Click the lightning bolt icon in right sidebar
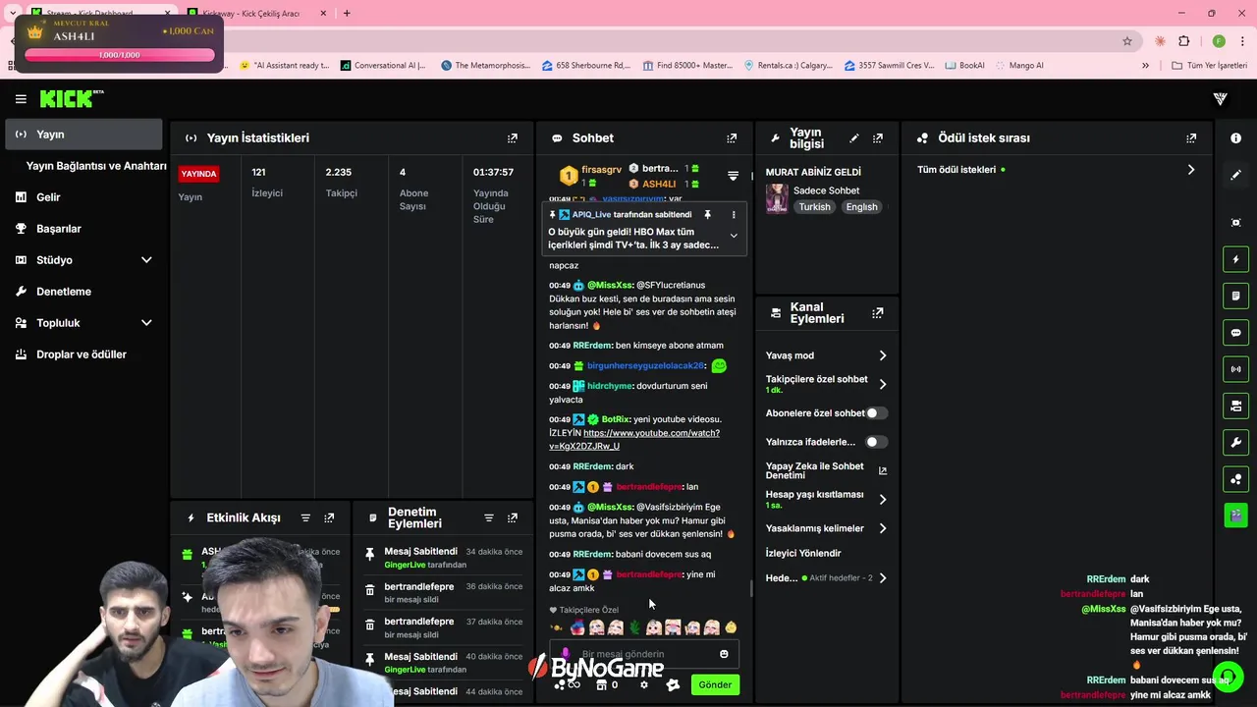Image resolution: width=1257 pixels, height=707 pixels. [1235, 259]
